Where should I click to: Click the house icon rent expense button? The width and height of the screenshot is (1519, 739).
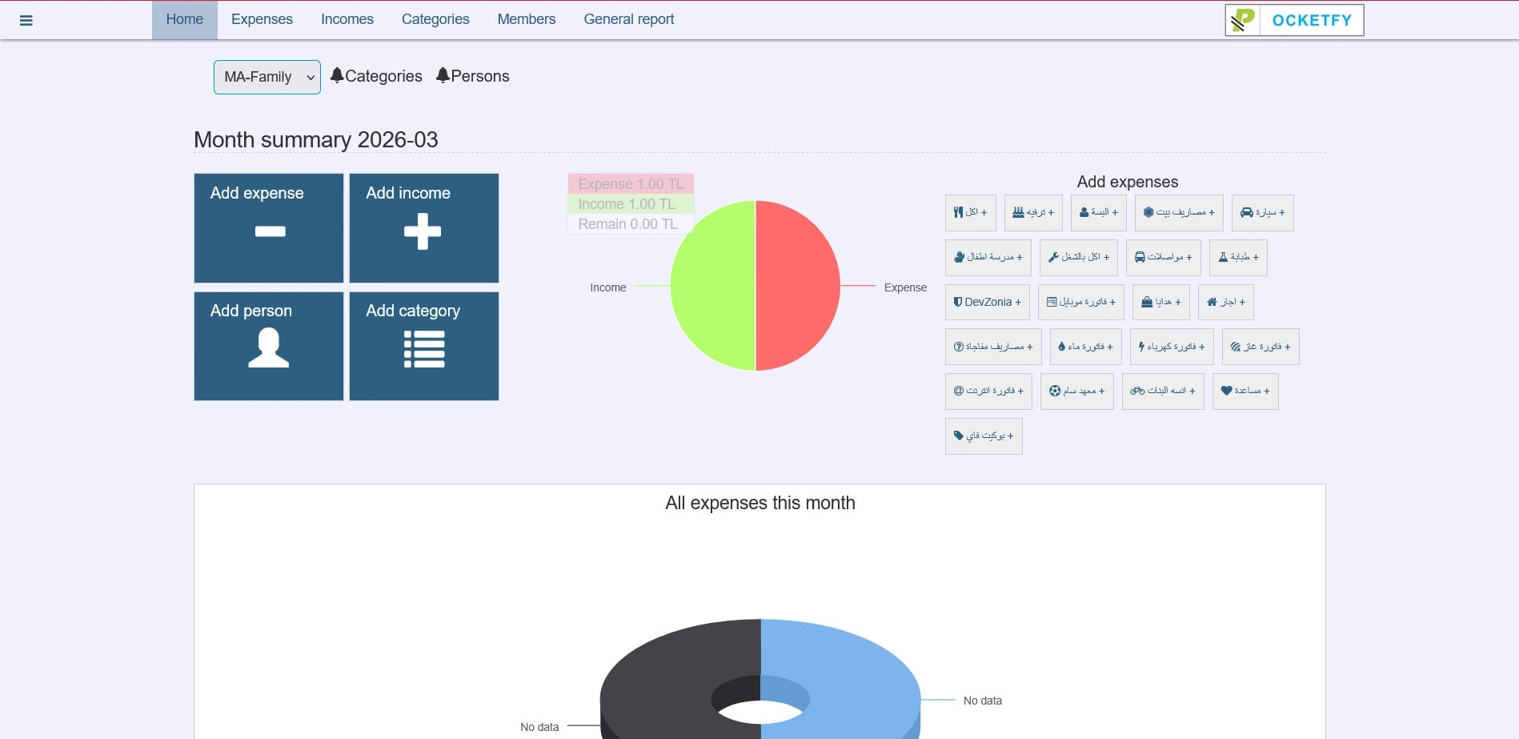pos(1225,303)
